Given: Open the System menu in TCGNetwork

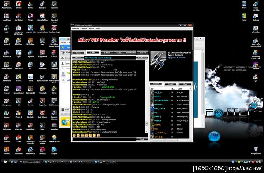Looking at the screenshot, I should (76, 29).
